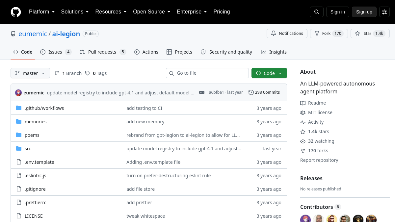Go to the Pricing page
Screen dimensions: 395x222
tap(222, 12)
